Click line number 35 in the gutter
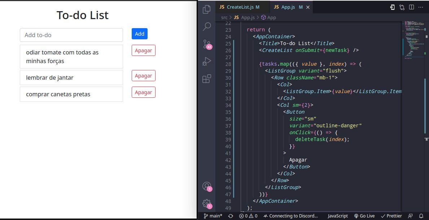 pyautogui.click(x=228, y=112)
